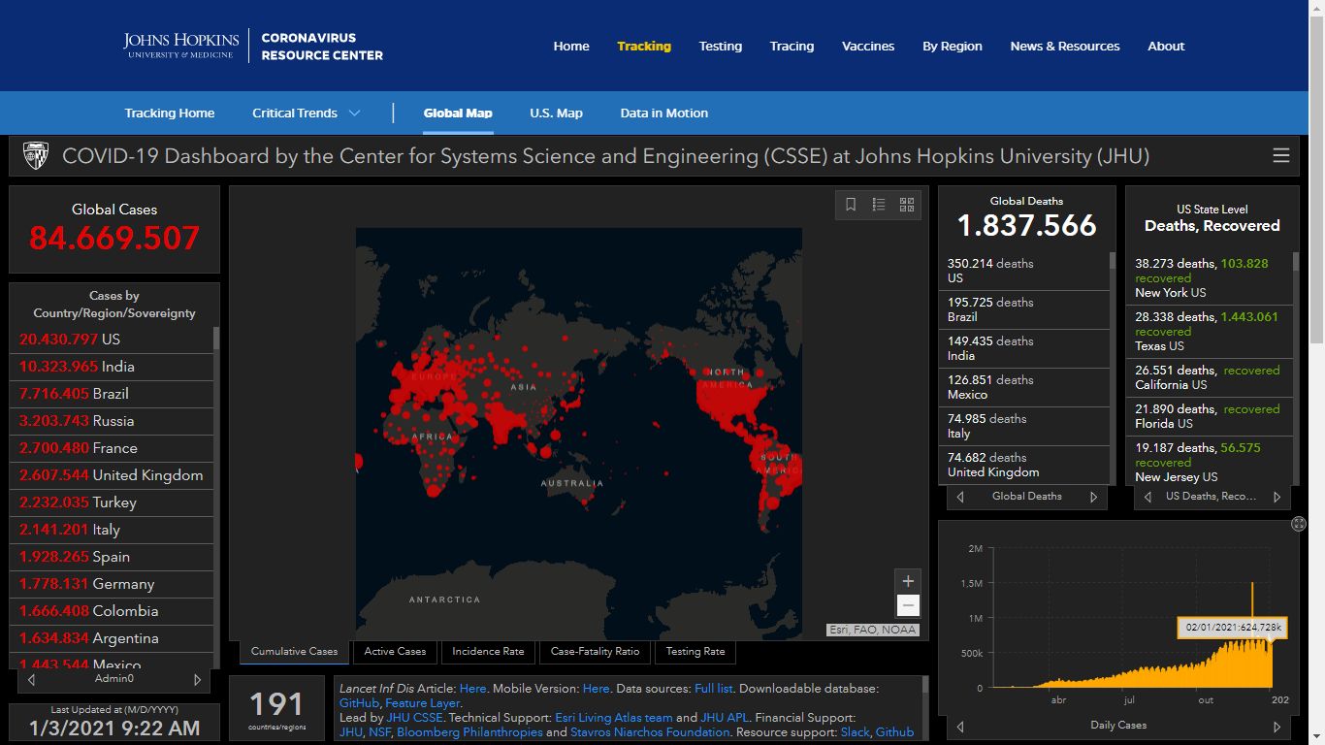
Task: Click Esri, FAO, NOAA map attribution
Action: click(x=873, y=630)
